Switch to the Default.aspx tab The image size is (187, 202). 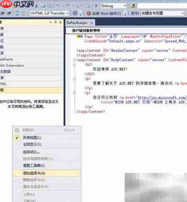(x=77, y=22)
